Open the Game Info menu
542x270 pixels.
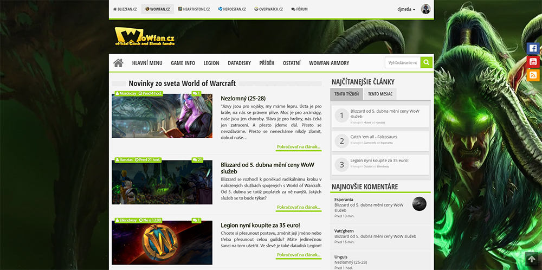183,63
